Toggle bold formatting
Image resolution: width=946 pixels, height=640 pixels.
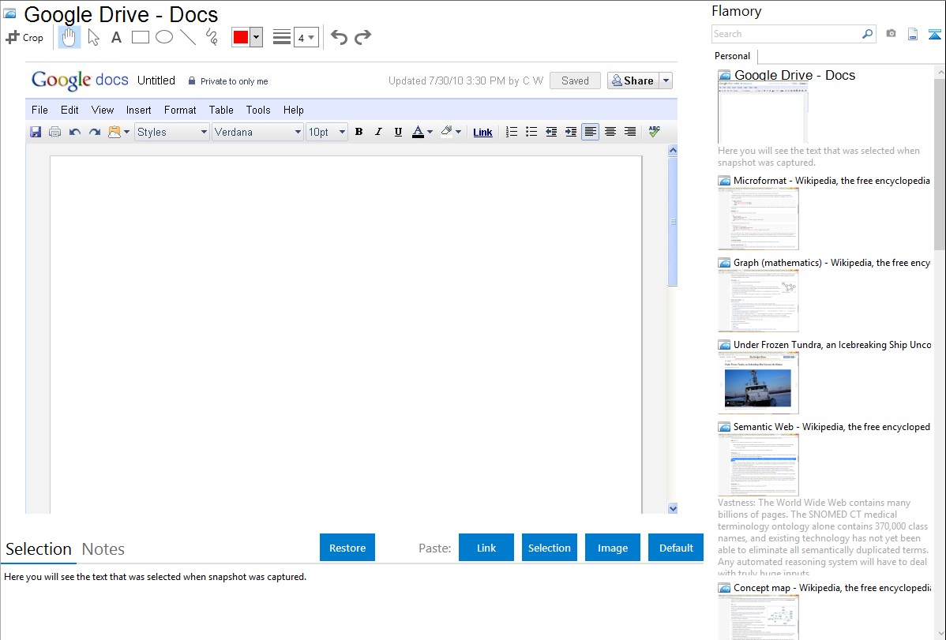click(x=359, y=132)
